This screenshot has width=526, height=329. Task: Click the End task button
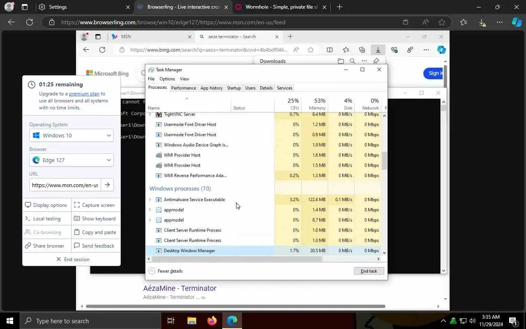369,271
